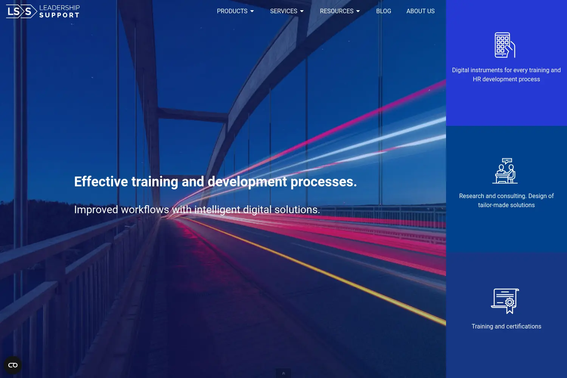Open 'Training and certifications' link
The image size is (567, 378).
coord(507,326)
